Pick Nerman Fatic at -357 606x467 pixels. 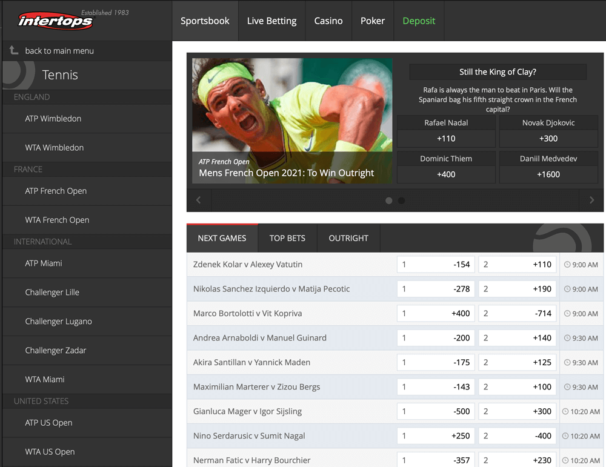436,460
